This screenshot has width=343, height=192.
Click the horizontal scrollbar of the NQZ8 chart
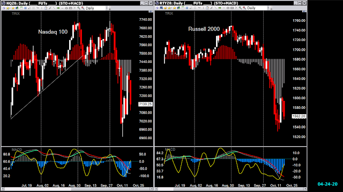point(77,189)
